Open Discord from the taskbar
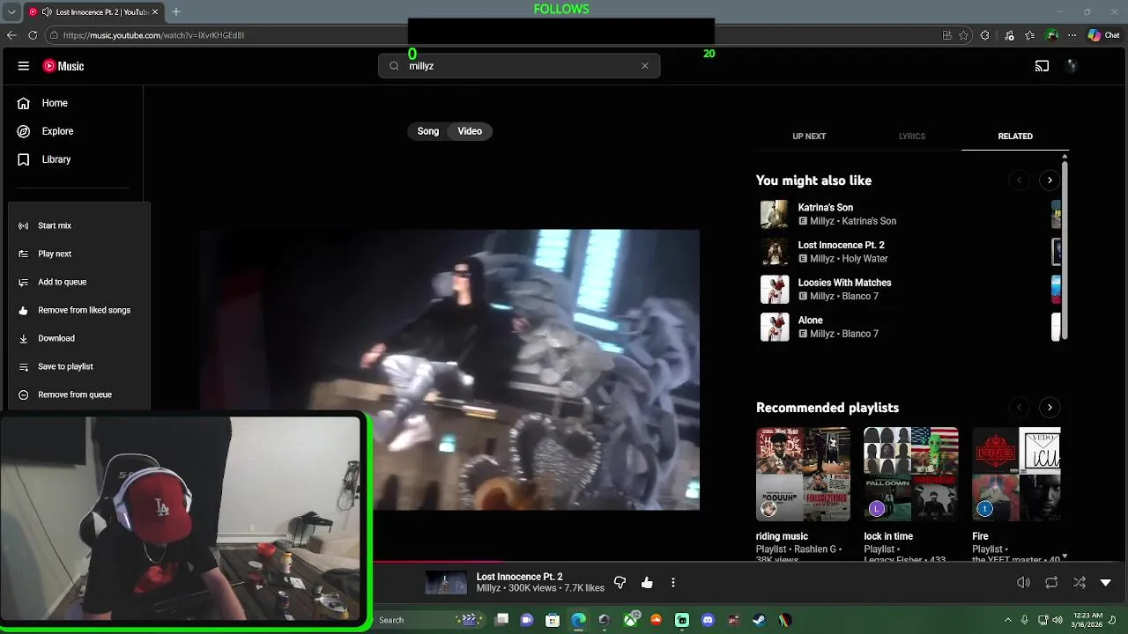Viewport: 1128px width, 634px height. click(x=707, y=620)
